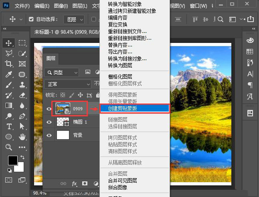The height and width of the screenshot is (197, 259).
Task: Open the 文件(F) menu
Action: point(22,6)
